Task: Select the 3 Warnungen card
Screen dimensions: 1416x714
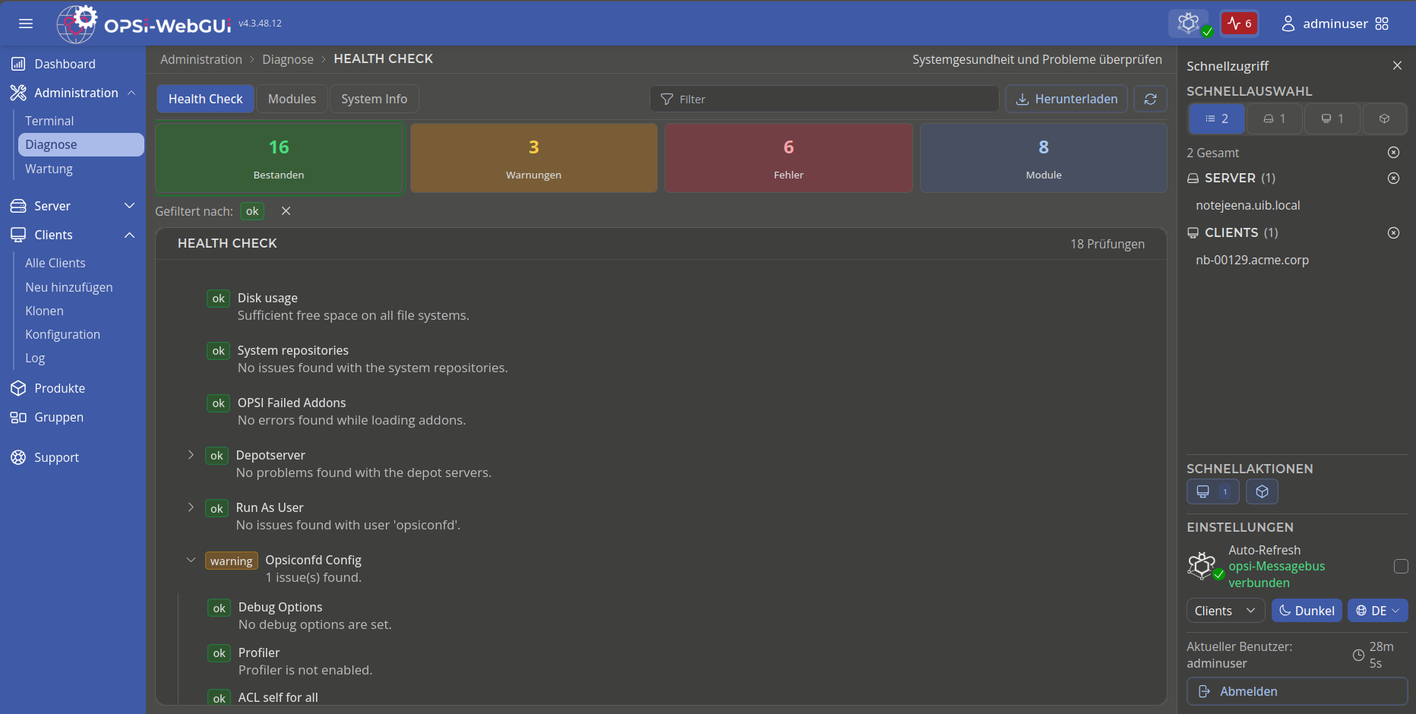Action: 534,158
